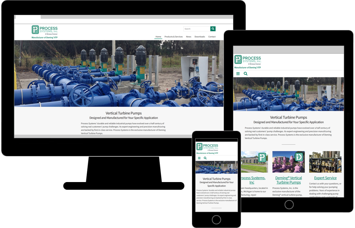
Task: Click the Contact menu item on desktop
Action: (212, 37)
